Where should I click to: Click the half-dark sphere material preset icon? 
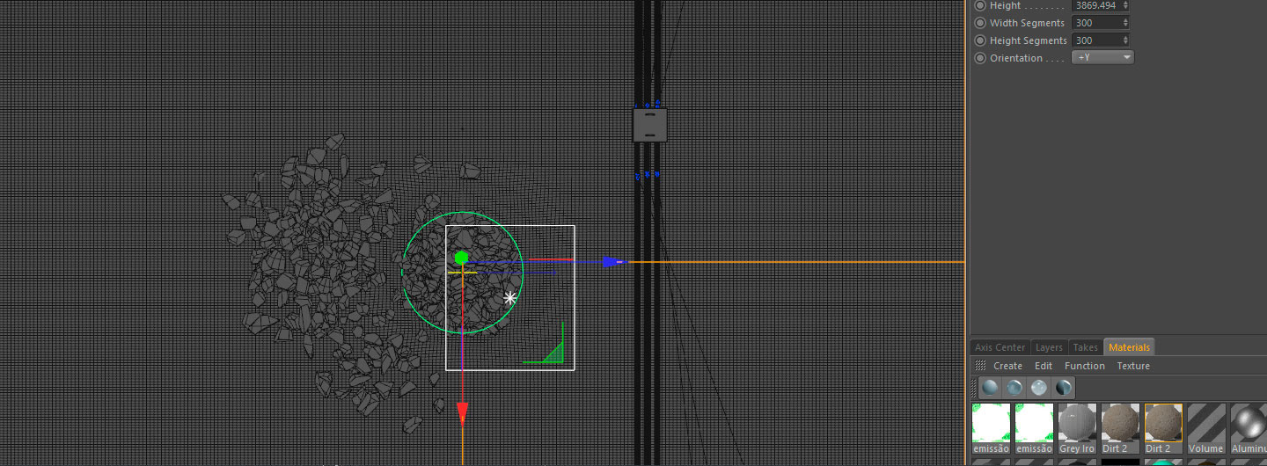(x=1064, y=388)
